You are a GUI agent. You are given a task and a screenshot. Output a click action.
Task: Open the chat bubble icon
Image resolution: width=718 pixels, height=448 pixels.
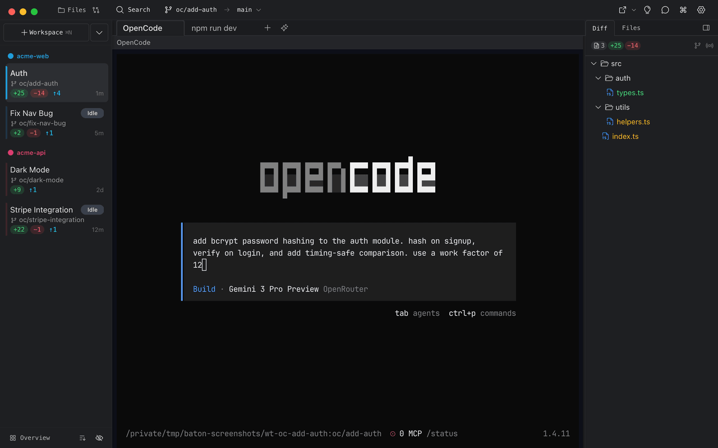(x=665, y=10)
